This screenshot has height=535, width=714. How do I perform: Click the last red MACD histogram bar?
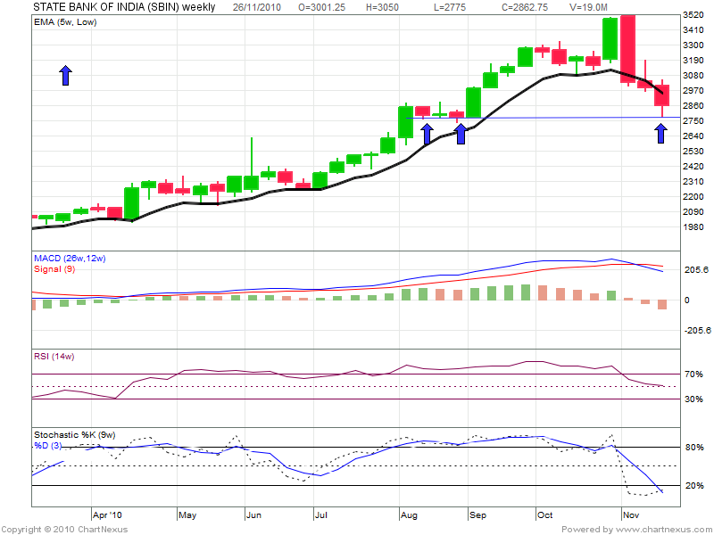click(x=661, y=304)
